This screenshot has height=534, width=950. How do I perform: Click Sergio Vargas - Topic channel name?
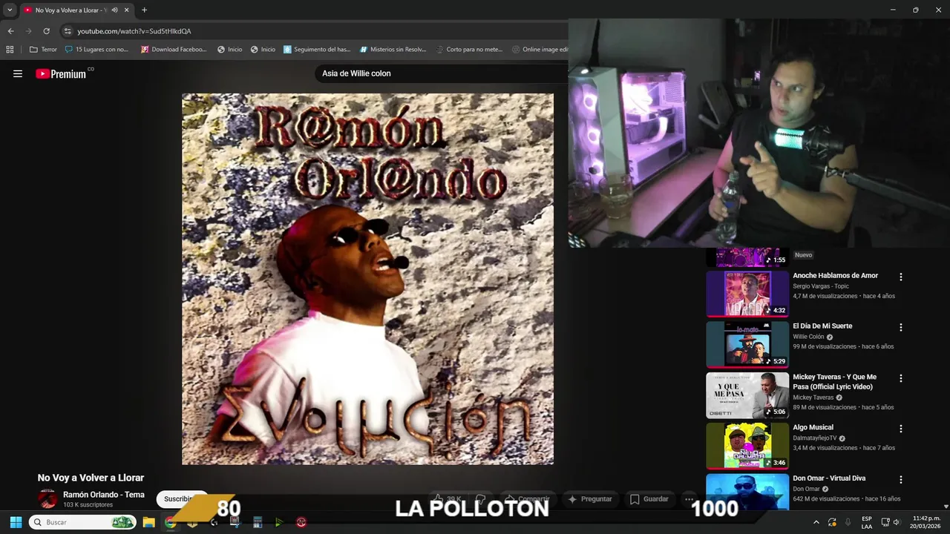pyautogui.click(x=821, y=286)
